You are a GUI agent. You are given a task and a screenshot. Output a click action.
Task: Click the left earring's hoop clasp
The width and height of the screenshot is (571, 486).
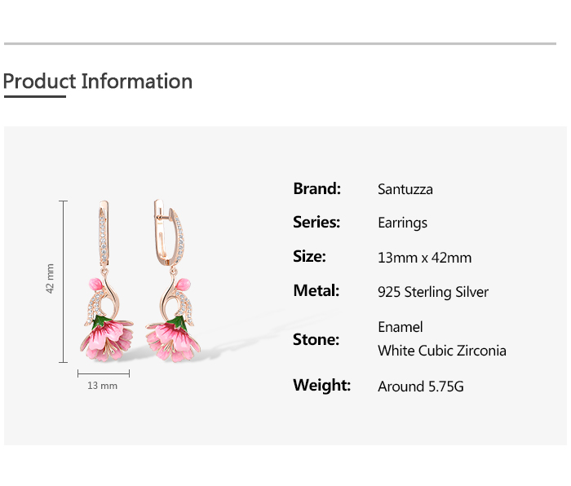(x=106, y=231)
